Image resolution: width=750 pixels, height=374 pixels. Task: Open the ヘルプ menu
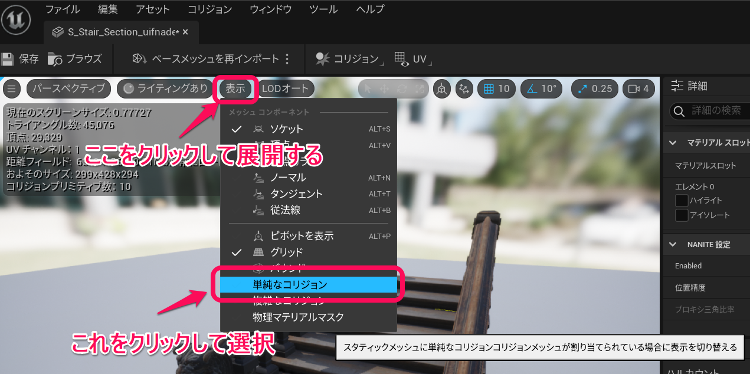370,9
